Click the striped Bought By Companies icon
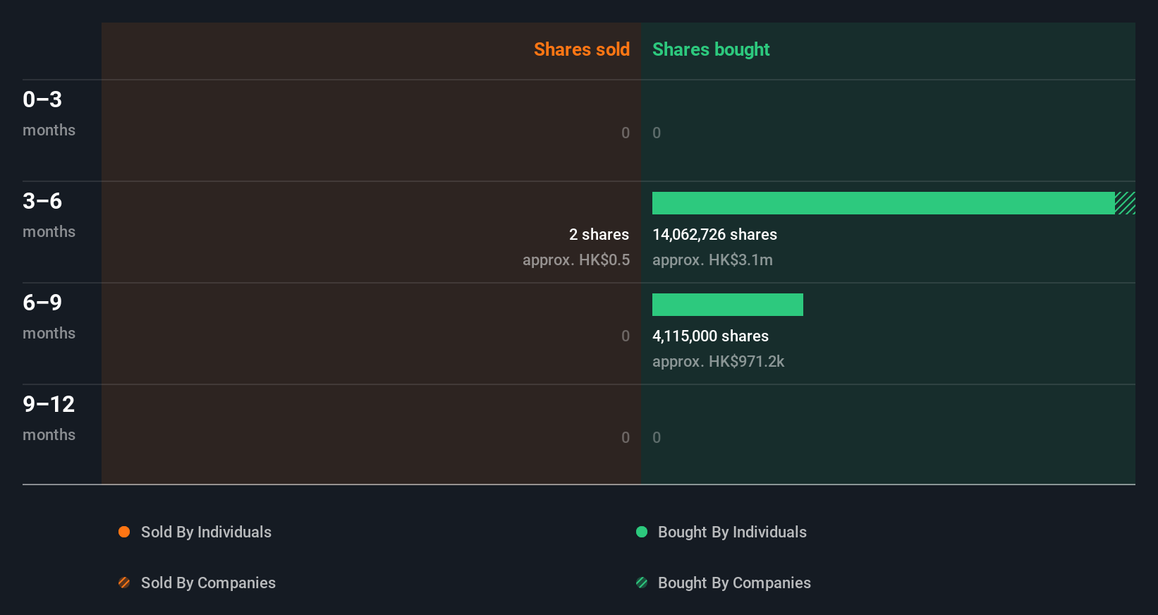The height and width of the screenshot is (615, 1158). pyautogui.click(x=642, y=583)
